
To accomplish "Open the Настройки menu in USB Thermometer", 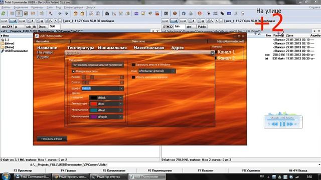I will pyautogui.click(x=42, y=41).
